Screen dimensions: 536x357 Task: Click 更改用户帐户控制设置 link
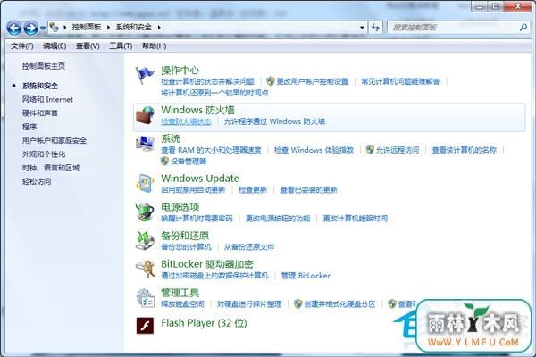tap(312, 81)
